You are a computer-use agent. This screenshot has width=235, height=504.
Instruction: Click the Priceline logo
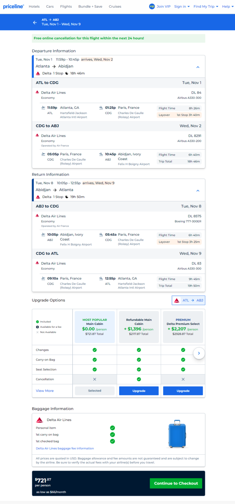coord(14,6)
